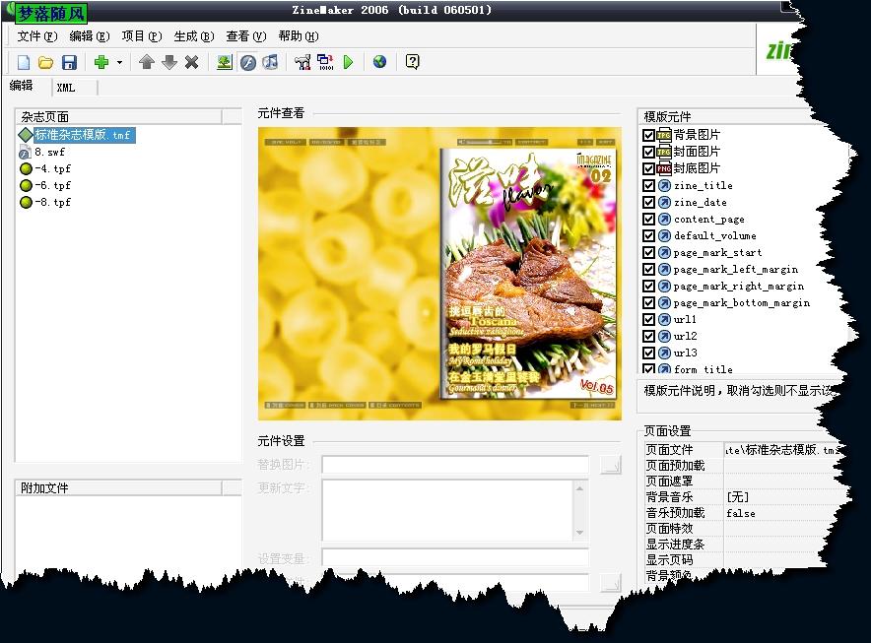Screen dimensions: 871x643
Task: Open help with the question mark icon
Action: click(412, 62)
